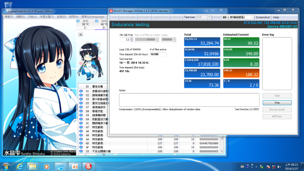Click the orange 188.32 tile
Screen dimensions: 304x171
(241, 73)
